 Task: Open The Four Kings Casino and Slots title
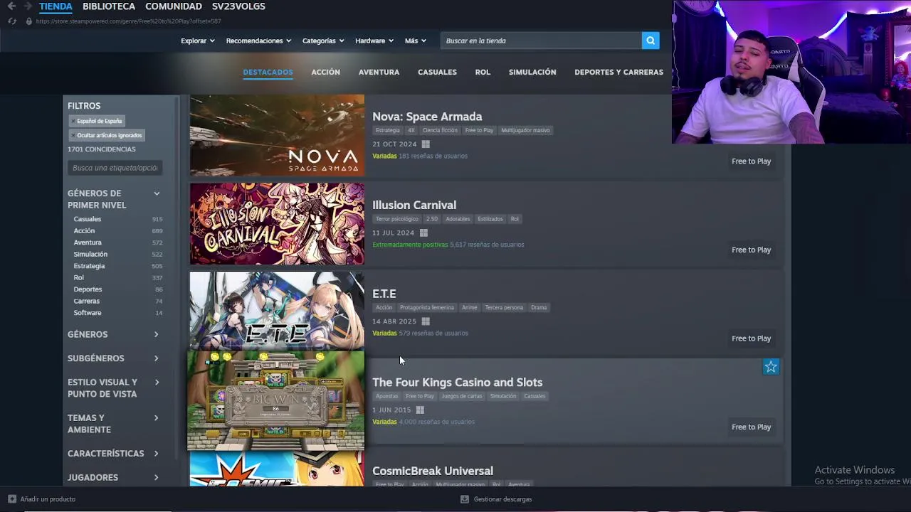(x=457, y=383)
